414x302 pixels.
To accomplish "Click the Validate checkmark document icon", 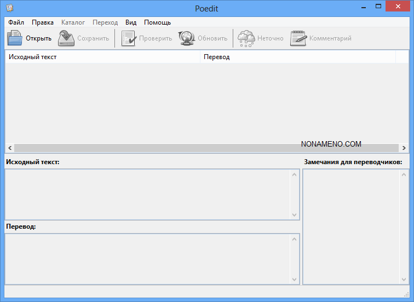I will coord(129,38).
